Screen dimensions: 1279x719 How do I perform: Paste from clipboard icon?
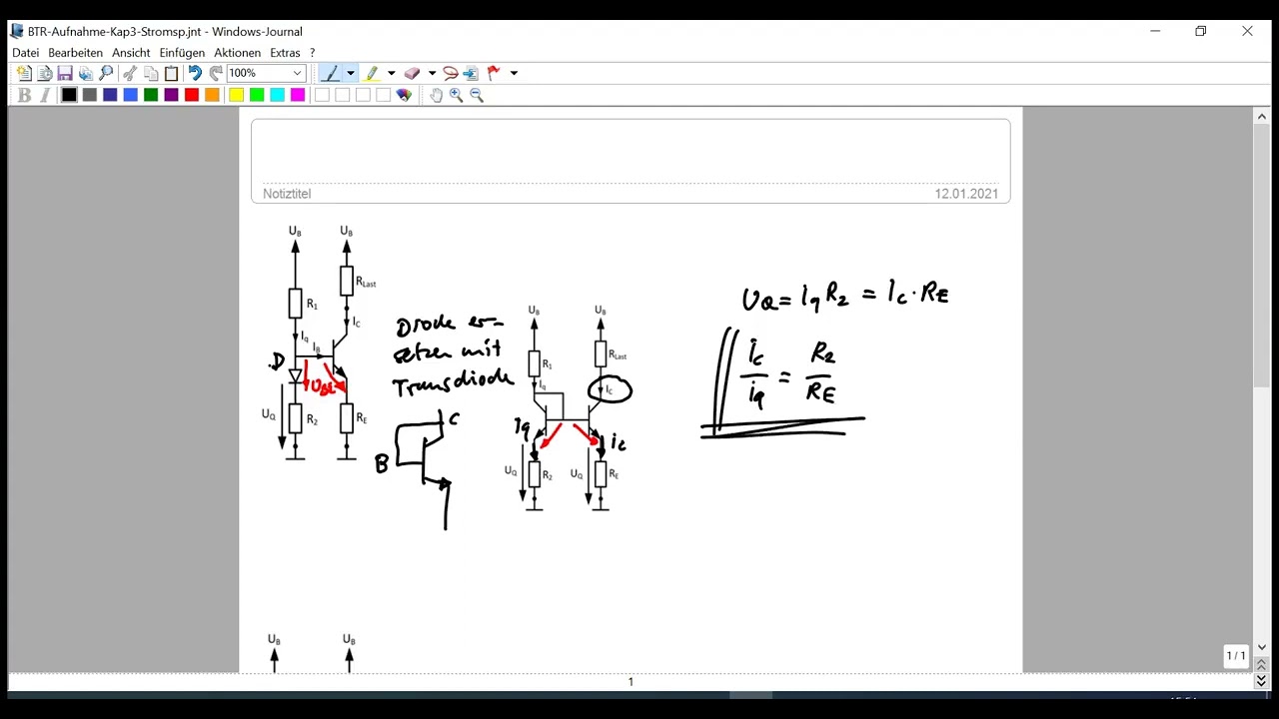coord(171,73)
